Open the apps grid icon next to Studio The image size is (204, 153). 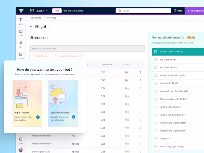click(x=32, y=11)
